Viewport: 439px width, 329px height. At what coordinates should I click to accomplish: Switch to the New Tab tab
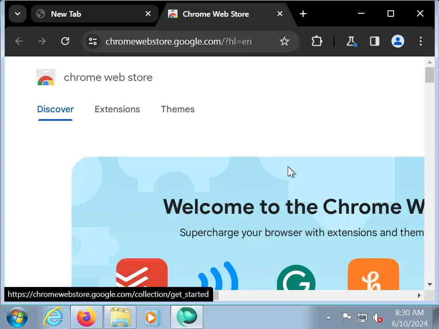pos(94,14)
